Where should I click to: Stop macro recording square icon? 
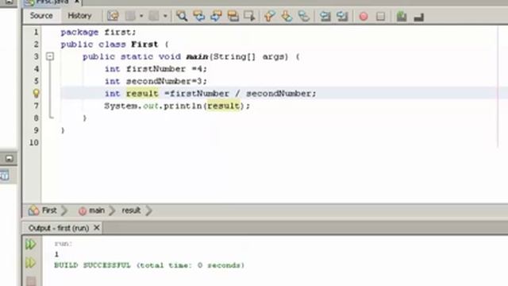pos(381,16)
